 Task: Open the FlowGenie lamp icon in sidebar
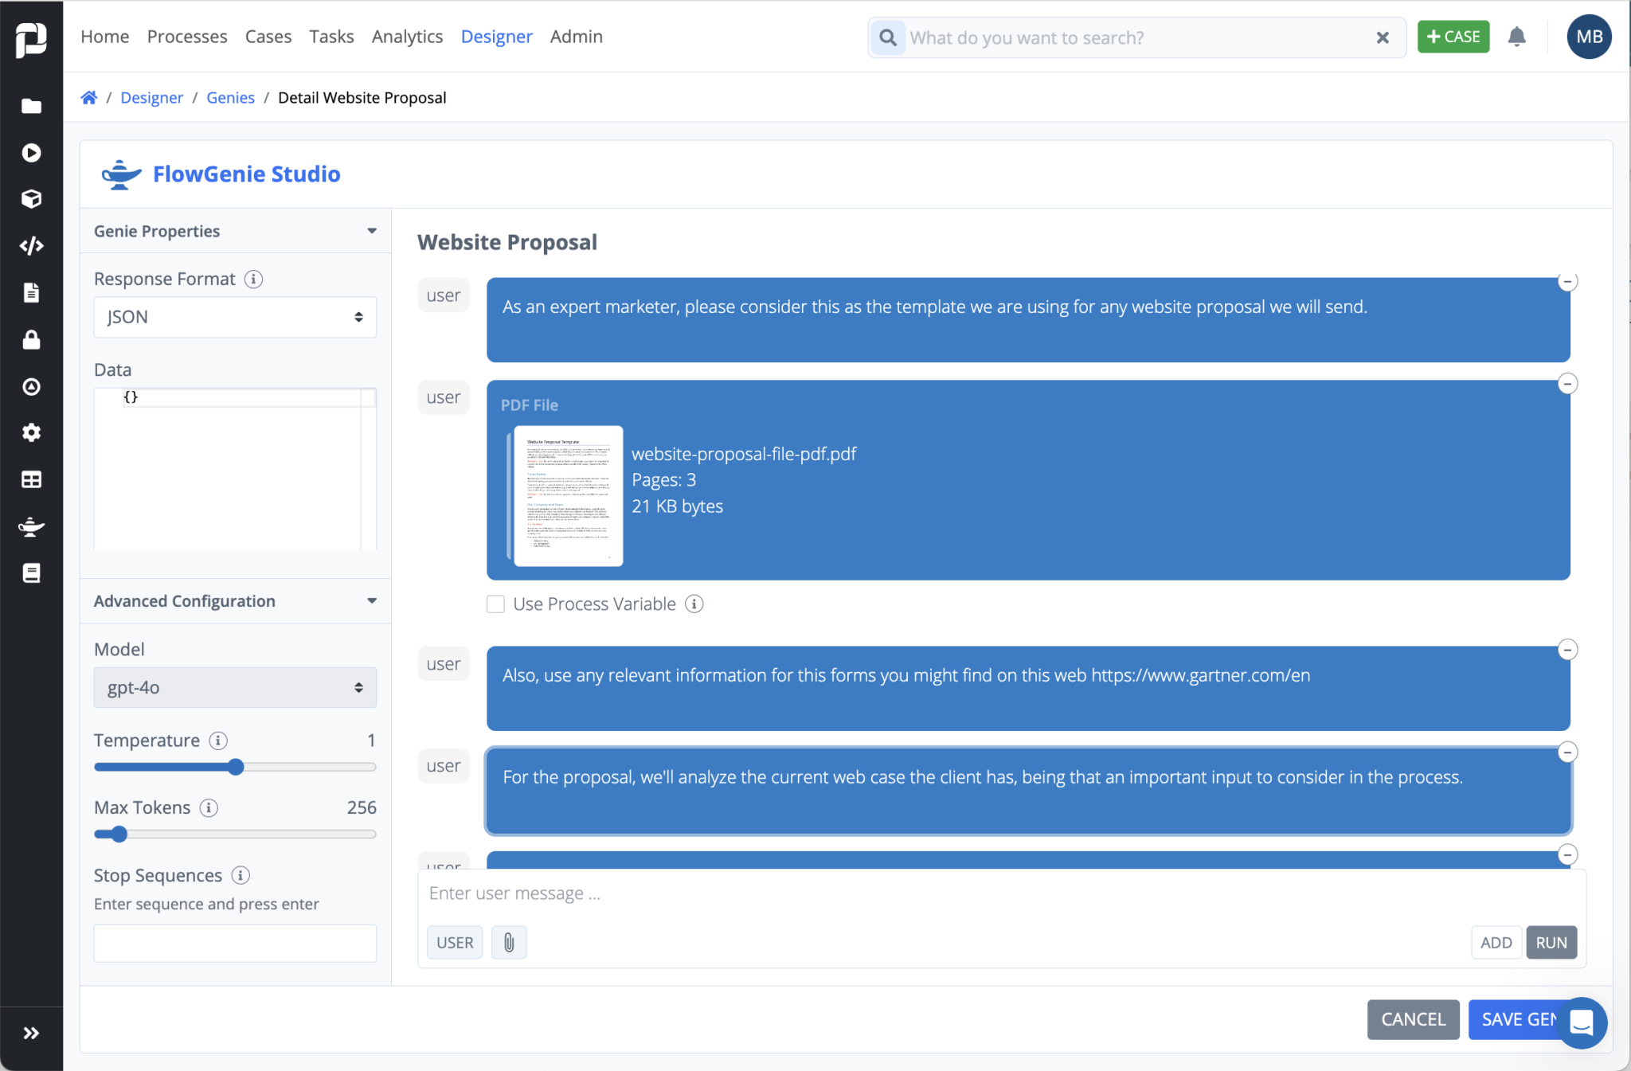coord(32,526)
